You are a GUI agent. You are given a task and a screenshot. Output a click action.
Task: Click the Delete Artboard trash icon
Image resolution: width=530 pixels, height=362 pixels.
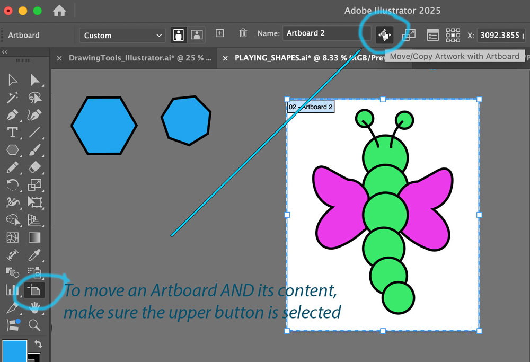[x=243, y=33]
